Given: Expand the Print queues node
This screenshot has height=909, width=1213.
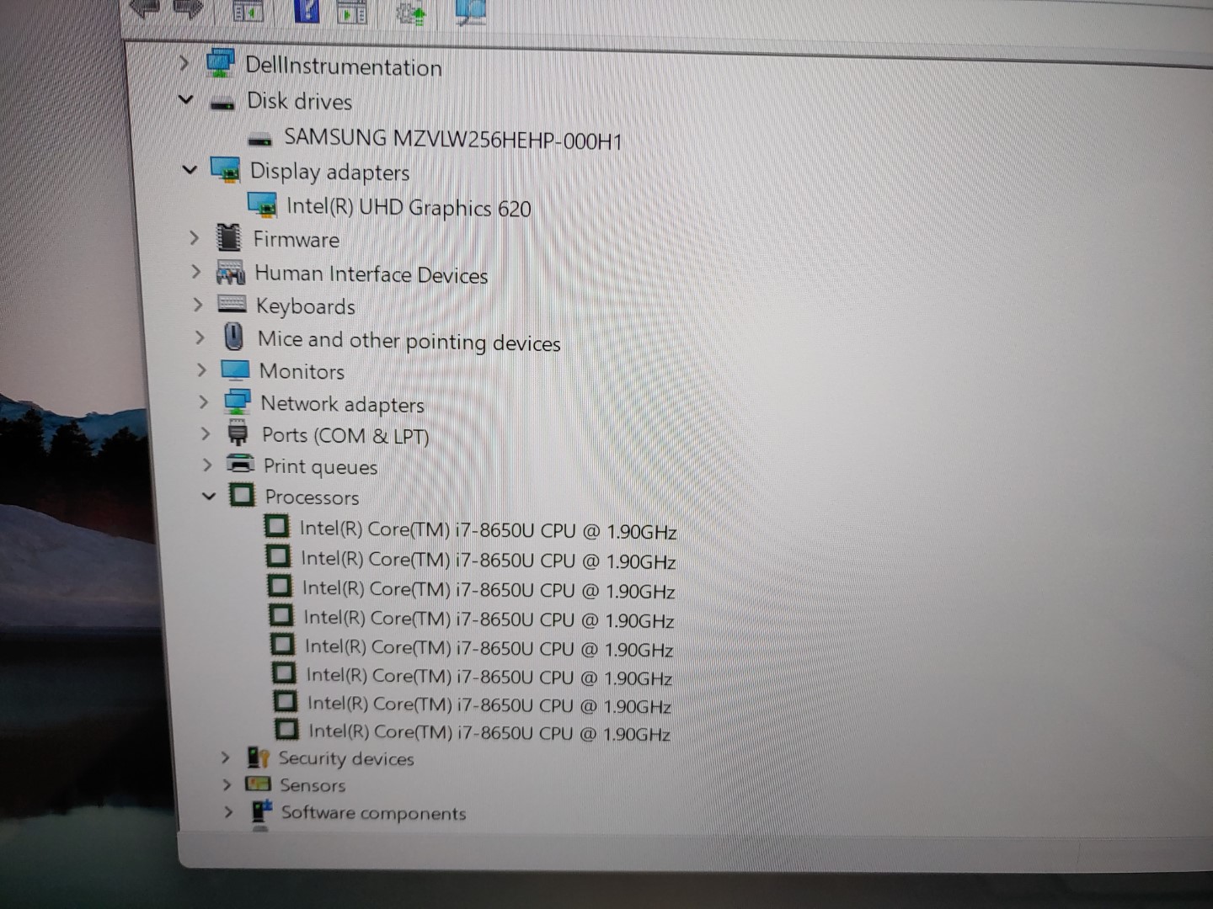Looking at the screenshot, I should click(206, 465).
